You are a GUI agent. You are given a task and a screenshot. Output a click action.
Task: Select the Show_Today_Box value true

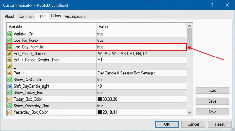pyautogui.click(x=100, y=93)
